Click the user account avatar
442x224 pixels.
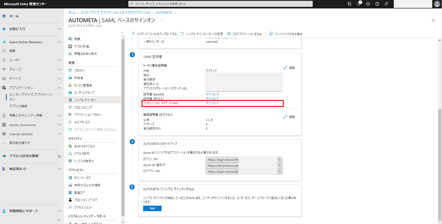point(437,4)
